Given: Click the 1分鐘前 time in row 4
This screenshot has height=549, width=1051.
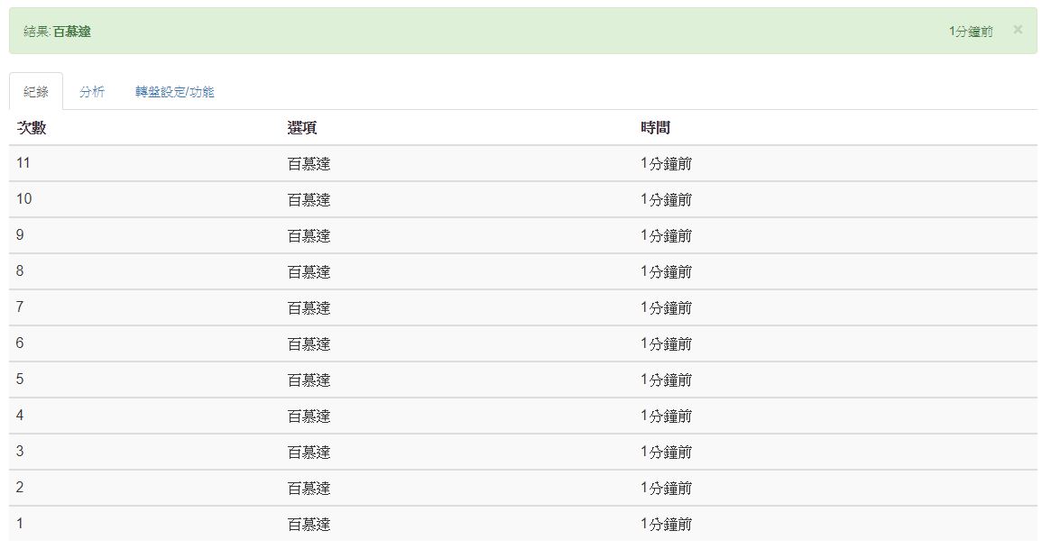Looking at the screenshot, I should (x=667, y=416).
